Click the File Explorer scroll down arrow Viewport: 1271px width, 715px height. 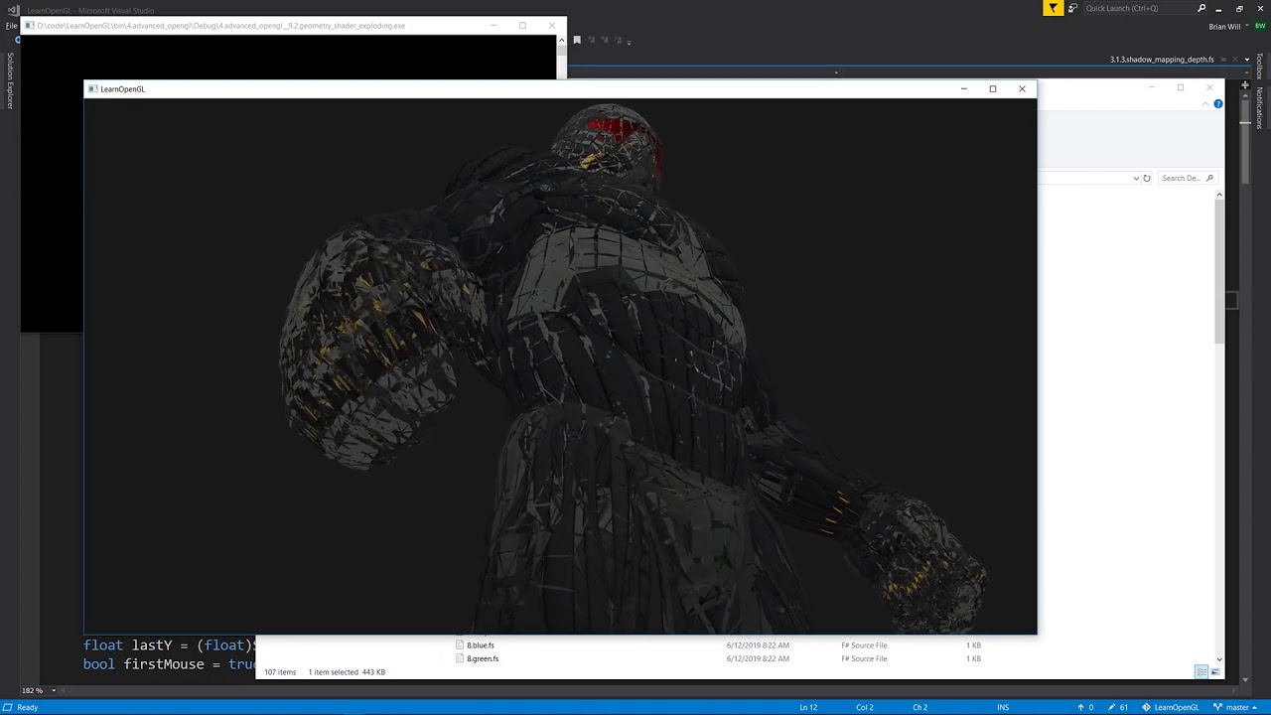[x=1219, y=658]
